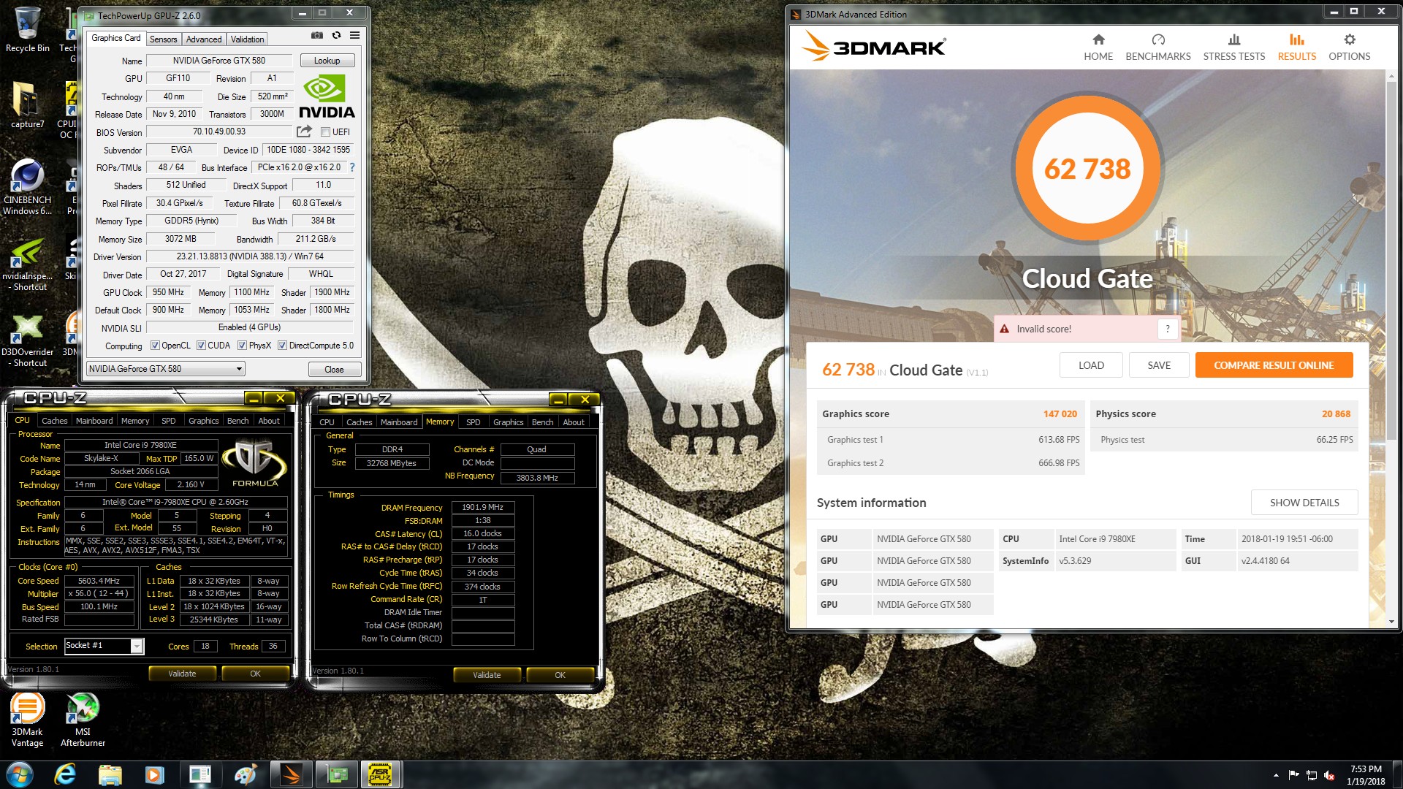
Task: Click LOAD in 3DMark results
Action: [x=1091, y=365]
